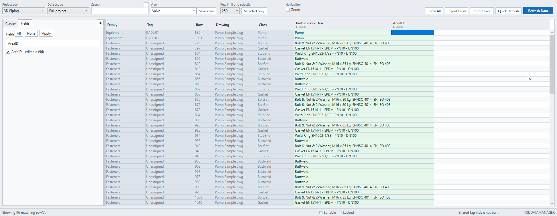Screen dimensions: 557x216
Task: Click the Unassigned tag cell in row 980
Action: point(170,182)
